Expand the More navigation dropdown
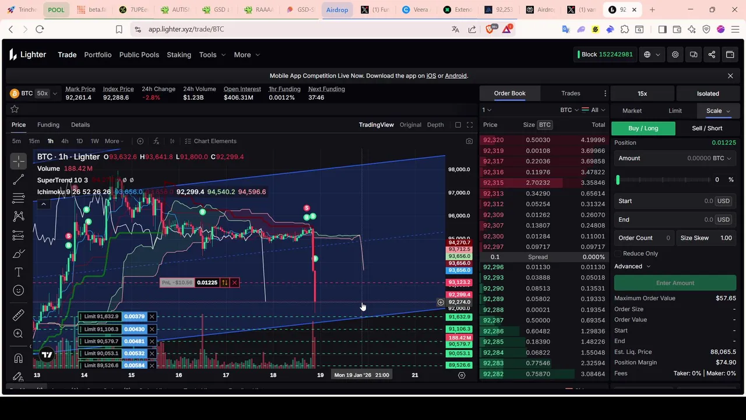The image size is (746, 420). tap(247, 55)
